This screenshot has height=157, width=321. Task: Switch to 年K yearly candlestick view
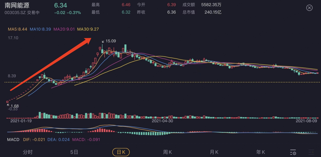click(x=261, y=152)
